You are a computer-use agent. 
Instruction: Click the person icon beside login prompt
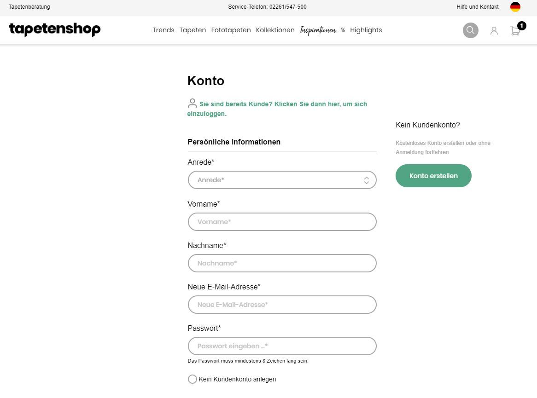click(x=193, y=104)
